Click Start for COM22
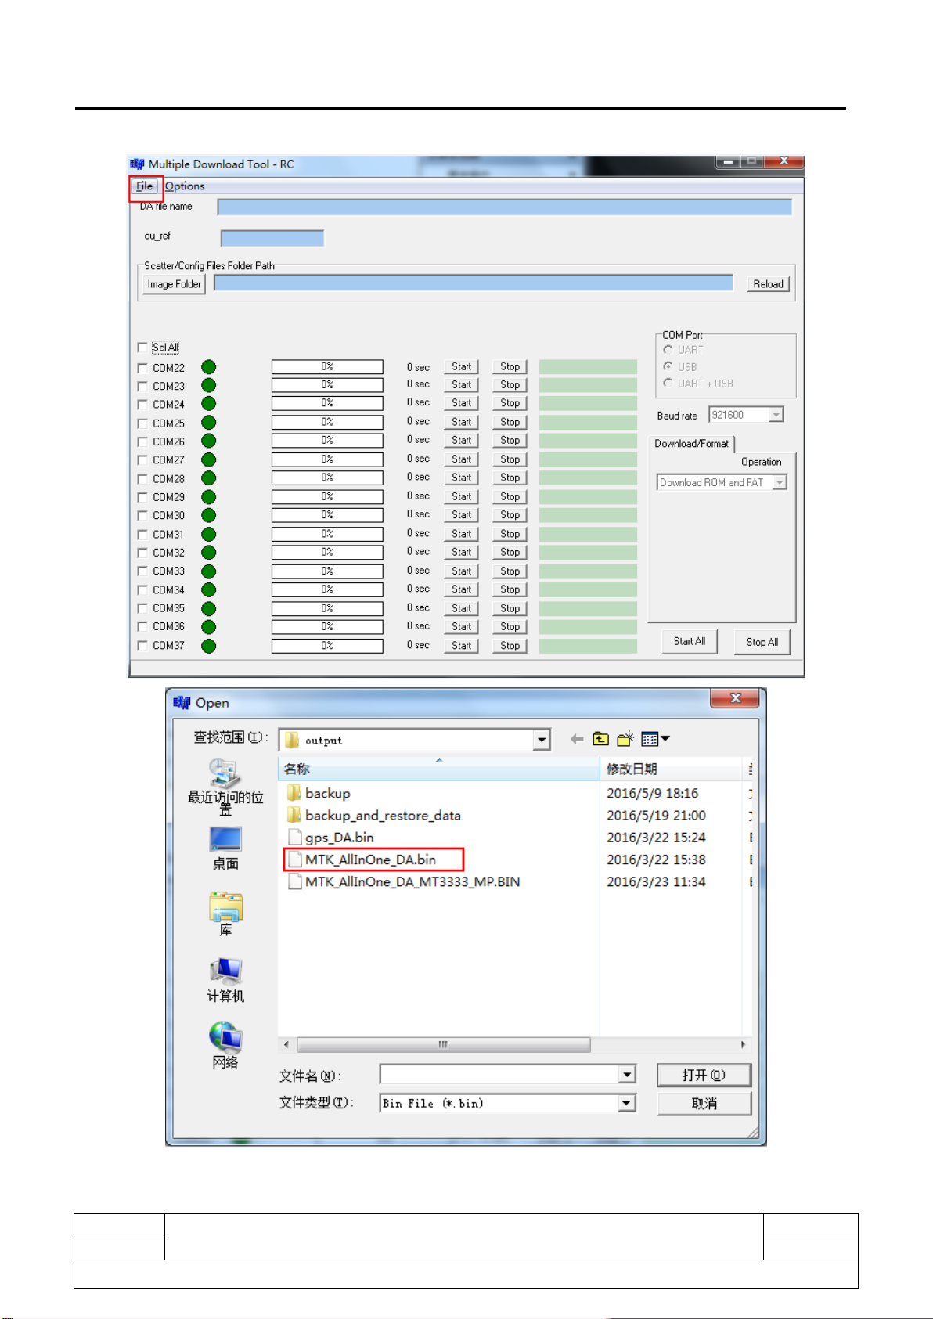Screen dimensions: 933x1319 click(461, 366)
